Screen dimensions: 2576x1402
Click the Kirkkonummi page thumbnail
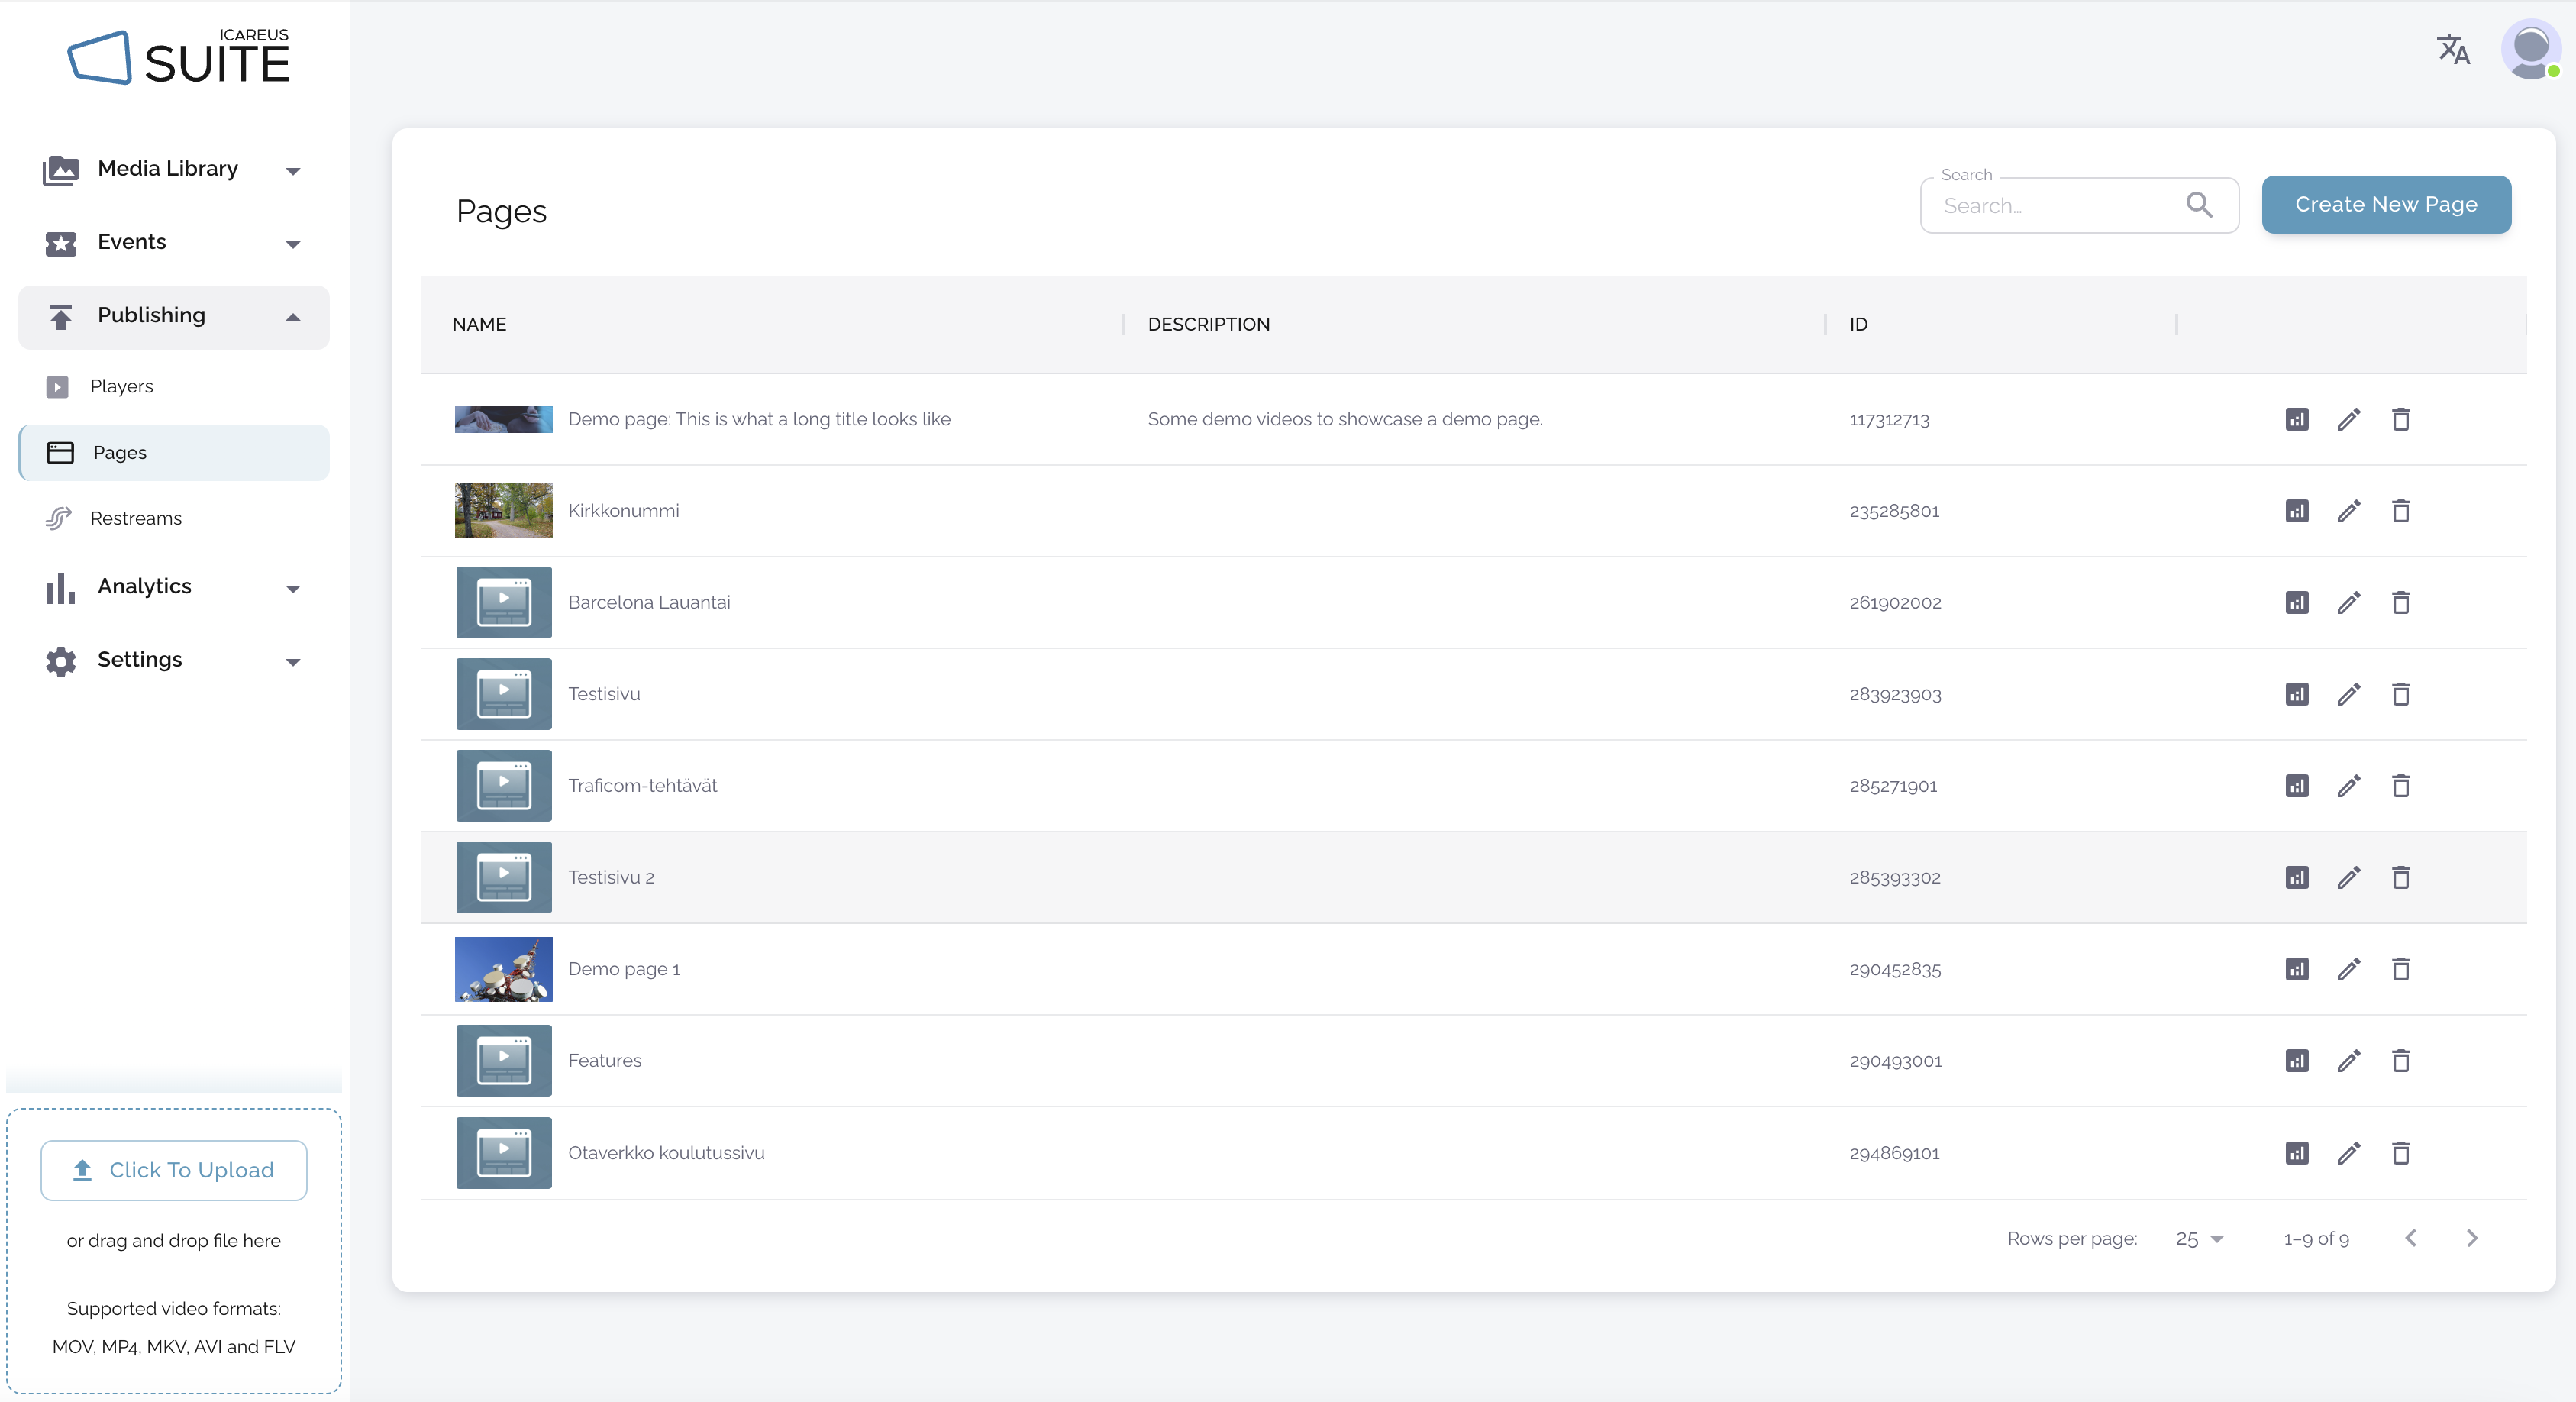point(503,511)
